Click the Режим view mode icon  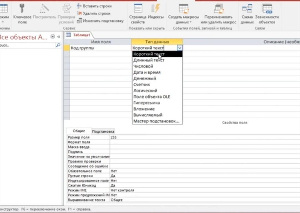click(x=4, y=8)
